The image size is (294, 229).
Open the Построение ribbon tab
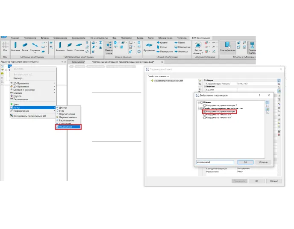tap(30, 38)
